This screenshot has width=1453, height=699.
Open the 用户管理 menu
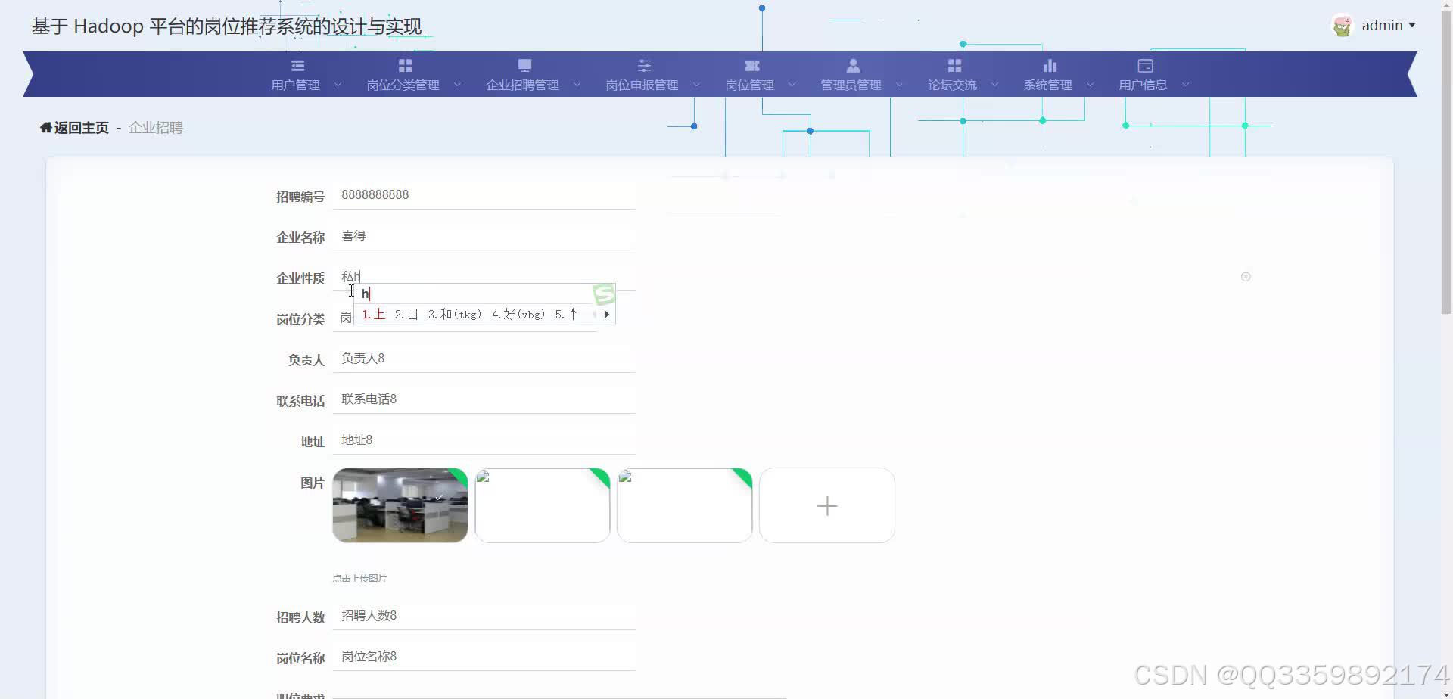(296, 85)
